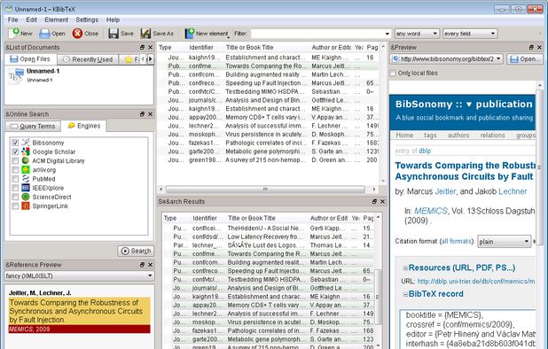Close the Search Results panel
Image resolution: width=548 pixels, height=349 pixels.
pyautogui.click(x=382, y=201)
